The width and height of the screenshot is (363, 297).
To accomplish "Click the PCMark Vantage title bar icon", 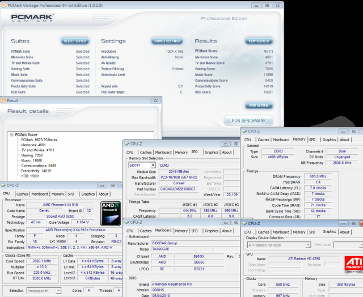I will (x=4, y=5).
